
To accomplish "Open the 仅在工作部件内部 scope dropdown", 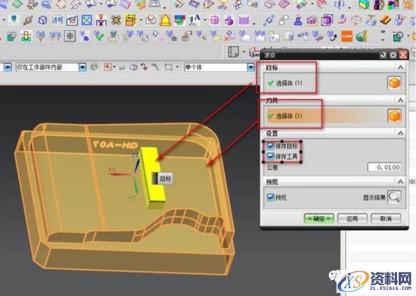I will click(82, 67).
